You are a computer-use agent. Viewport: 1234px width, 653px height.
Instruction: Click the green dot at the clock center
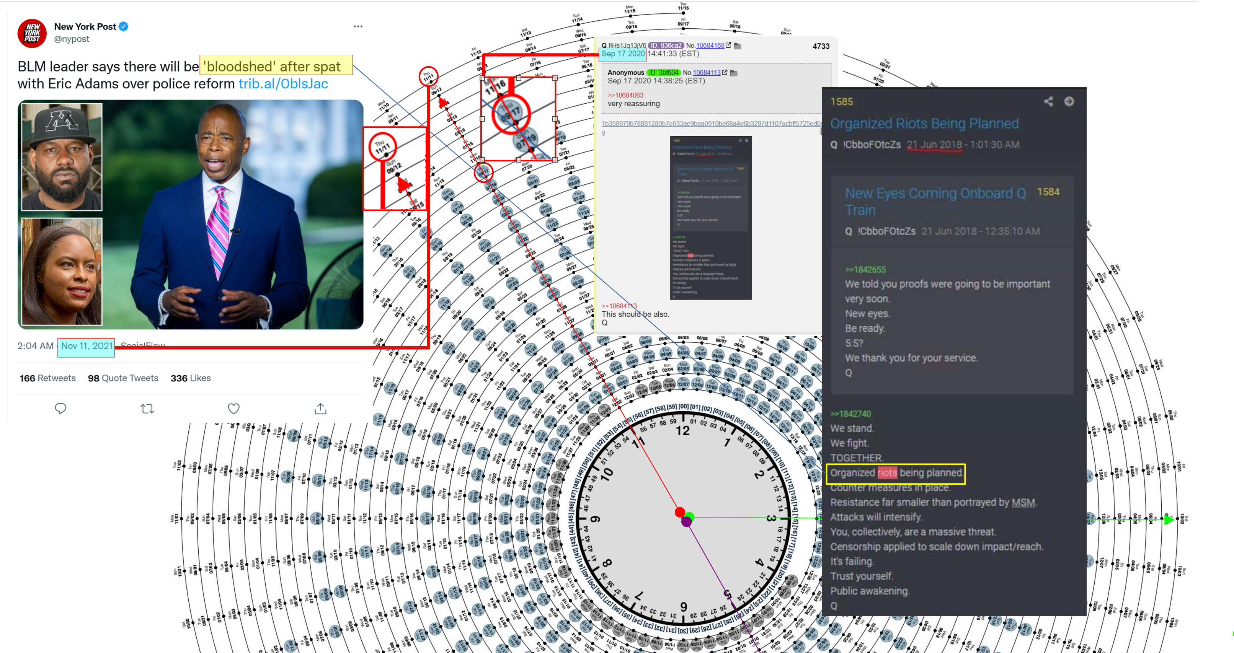coord(690,516)
